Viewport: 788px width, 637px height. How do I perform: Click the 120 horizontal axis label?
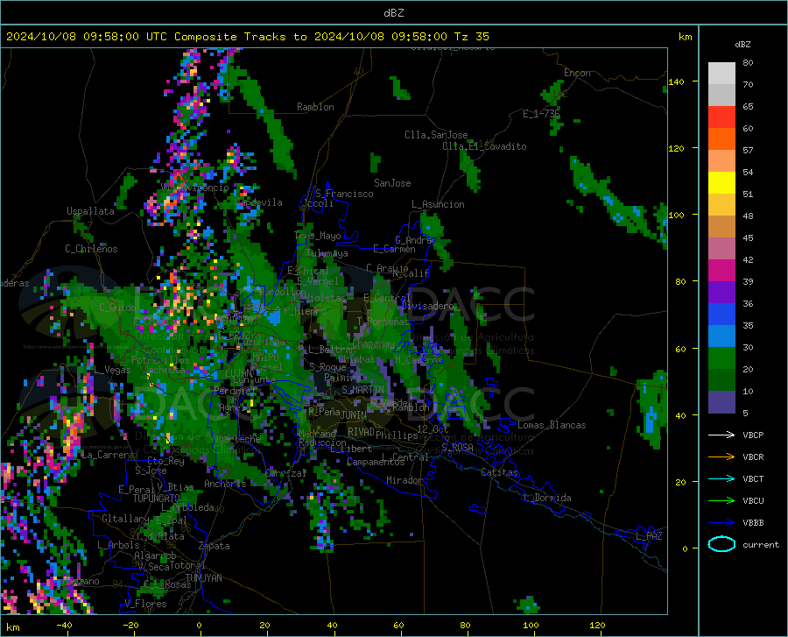pos(597,626)
